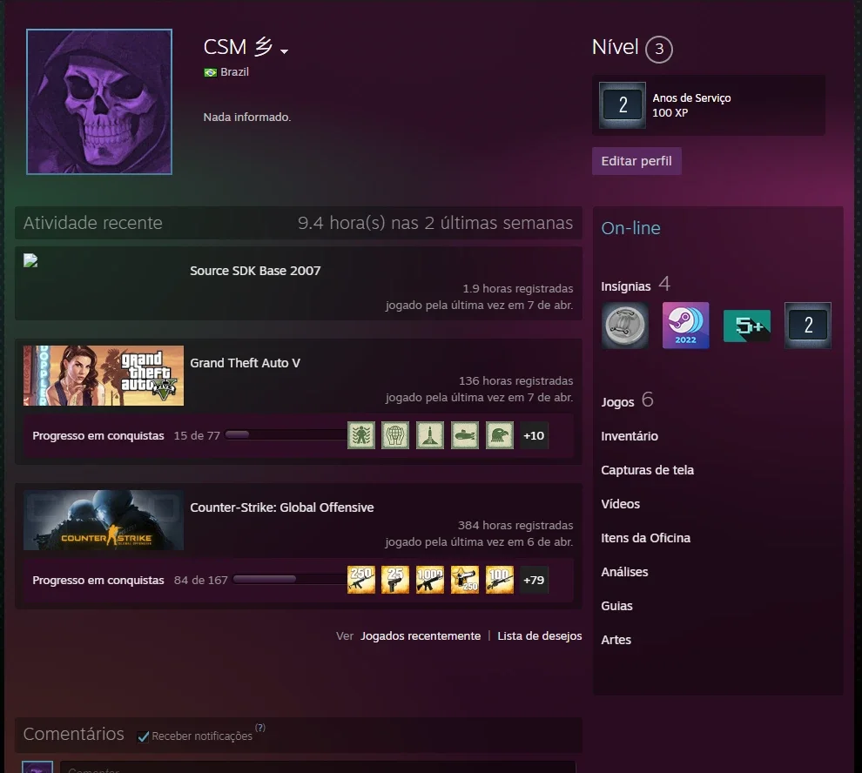Click the '84 de 167' achievement count
Viewport: 862px width, 773px height.
200,580
